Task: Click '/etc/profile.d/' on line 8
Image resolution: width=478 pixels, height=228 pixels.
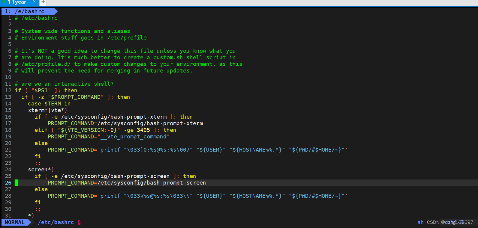Action: (x=46, y=64)
